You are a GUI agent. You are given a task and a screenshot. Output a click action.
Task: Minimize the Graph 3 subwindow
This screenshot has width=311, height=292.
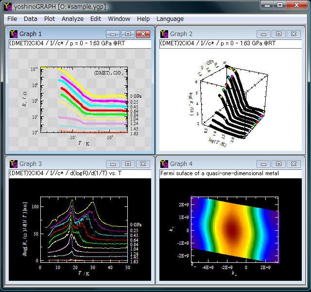click(113, 164)
